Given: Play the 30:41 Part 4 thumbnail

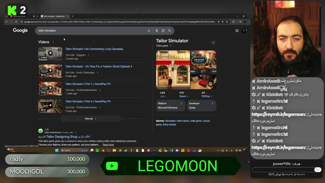Looking at the screenshot, I should pos(50,106).
